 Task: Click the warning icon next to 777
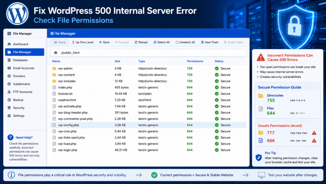click(x=314, y=133)
